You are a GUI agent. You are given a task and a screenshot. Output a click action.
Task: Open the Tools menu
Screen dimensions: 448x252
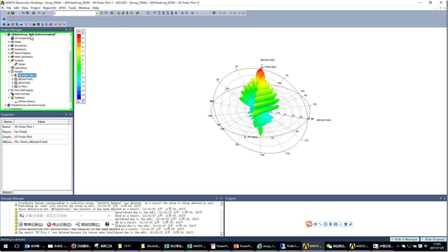pos(72,8)
